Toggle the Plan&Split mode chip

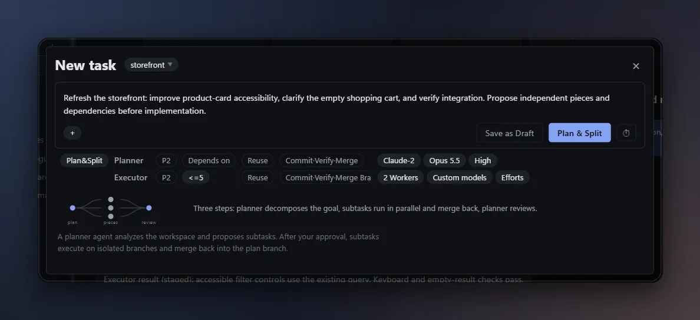tap(84, 161)
